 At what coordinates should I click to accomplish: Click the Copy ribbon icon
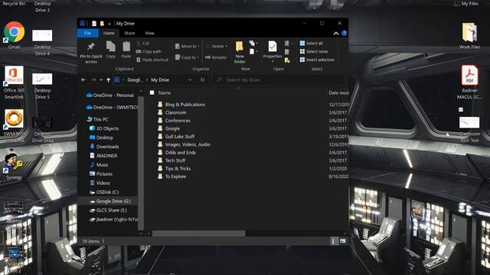[x=110, y=50]
